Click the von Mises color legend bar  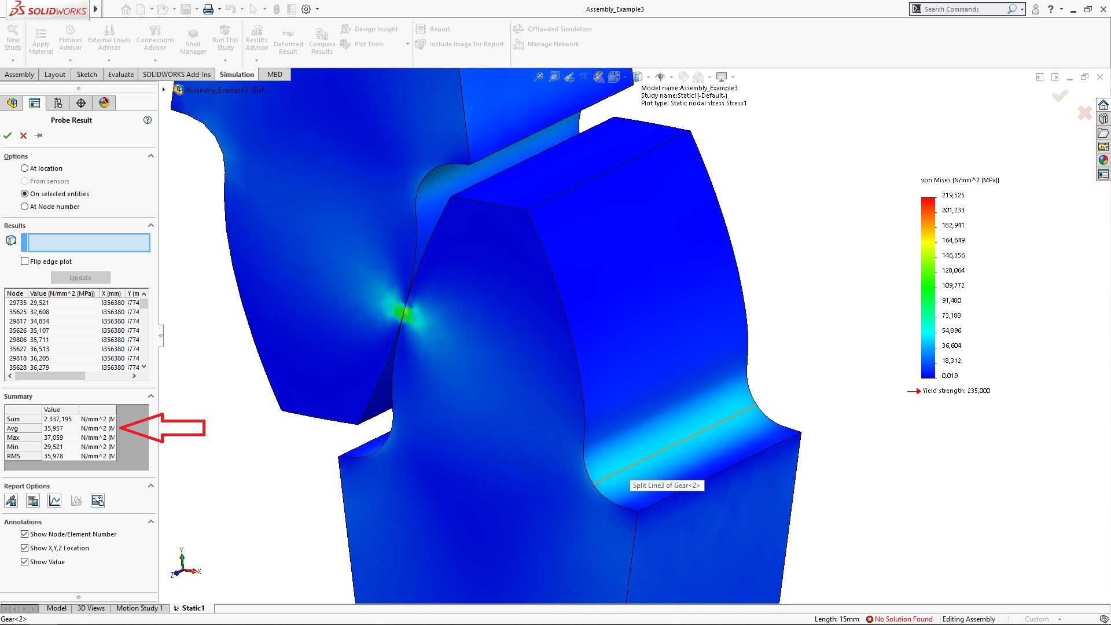[x=928, y=288]
